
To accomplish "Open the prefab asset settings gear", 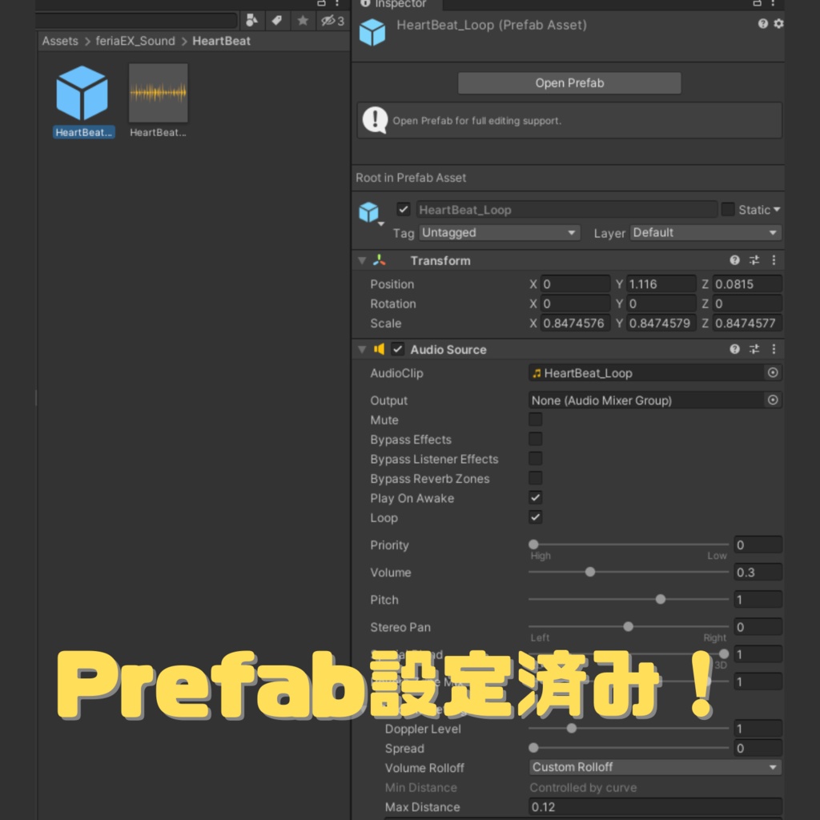I will (x=778, y=23).
